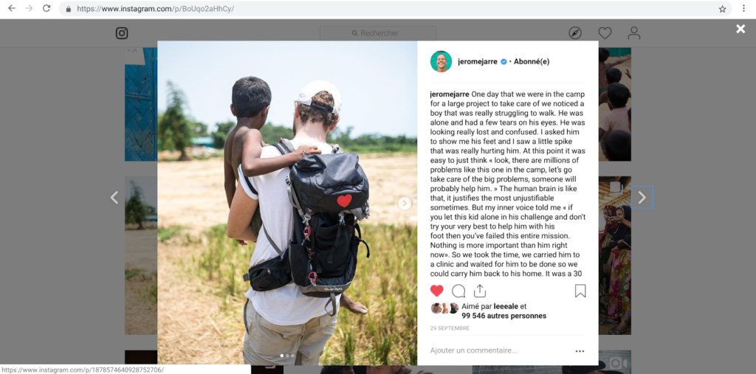This screenshot has height=374, width=756.
Task: Click the Ajouter un commentaire field
Action: pos(499,351)
